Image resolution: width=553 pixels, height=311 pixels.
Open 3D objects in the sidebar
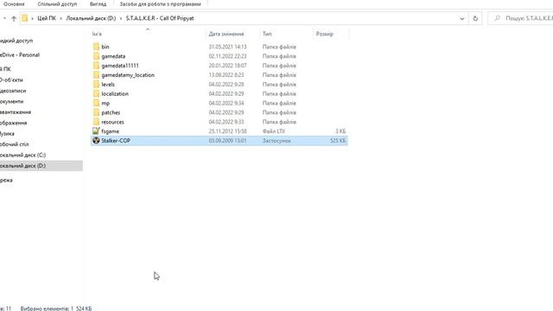point(11,80)
